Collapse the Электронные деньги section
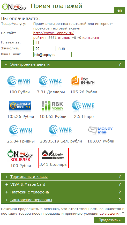The width and height of the screenshot is (127, 225). pyautogui.click(x=30, y=64)
